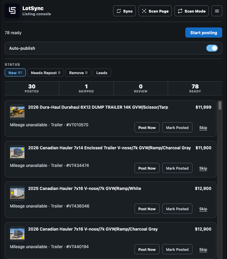Screen dimensions: 227x259
Task: Click the $11,999 price
Action: pyautogui.click(x=203, y=107)
